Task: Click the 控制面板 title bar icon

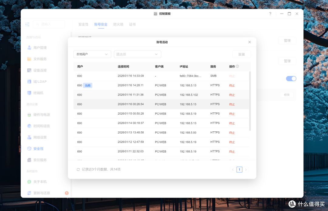Action: 155,14
